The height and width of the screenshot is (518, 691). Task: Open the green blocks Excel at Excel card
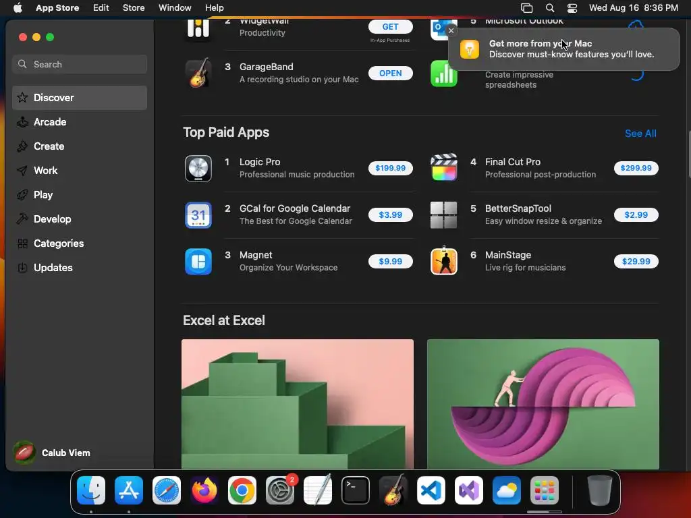(x=298, y=404)
